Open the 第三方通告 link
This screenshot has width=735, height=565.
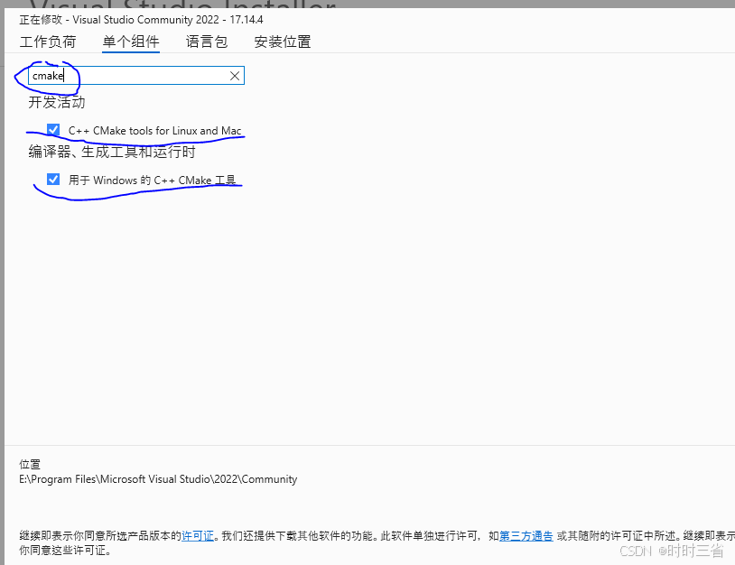(x=526, y=535)
